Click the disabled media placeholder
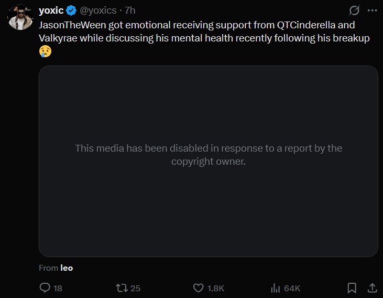The width and height of the screenshot is (383, 298). (209, 161)
